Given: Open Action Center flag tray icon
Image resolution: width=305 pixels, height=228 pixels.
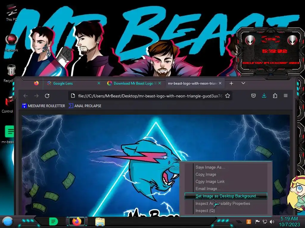Looking at the screenshot, I should 257,221.
